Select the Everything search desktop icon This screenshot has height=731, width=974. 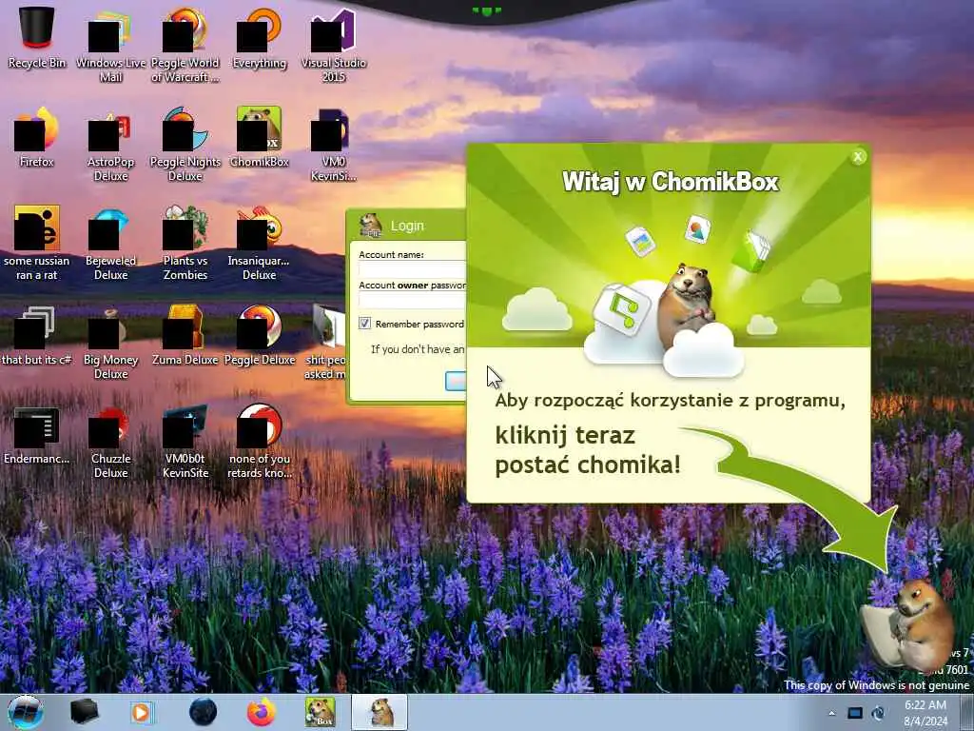coord(259,37)
